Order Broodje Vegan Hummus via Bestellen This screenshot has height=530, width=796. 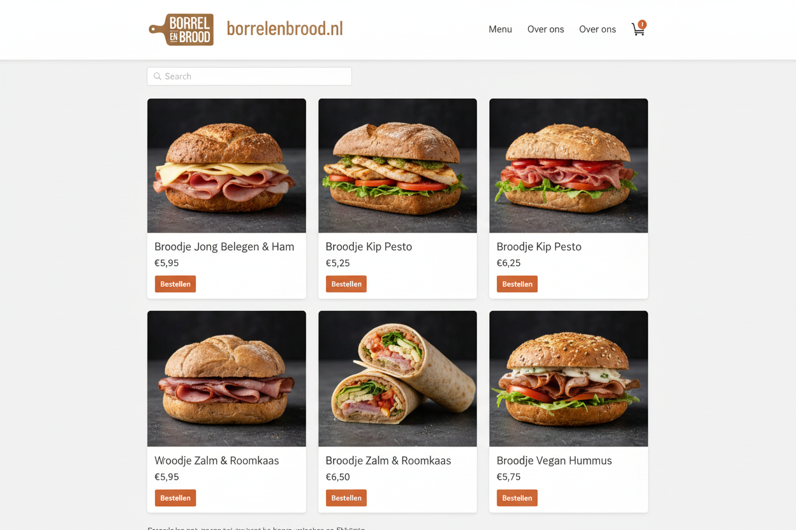pyautogui.click(x=517, y=498)
